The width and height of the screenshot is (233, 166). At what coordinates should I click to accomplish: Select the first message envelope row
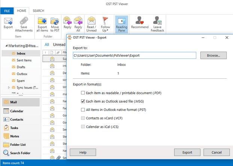pos(52,59)
